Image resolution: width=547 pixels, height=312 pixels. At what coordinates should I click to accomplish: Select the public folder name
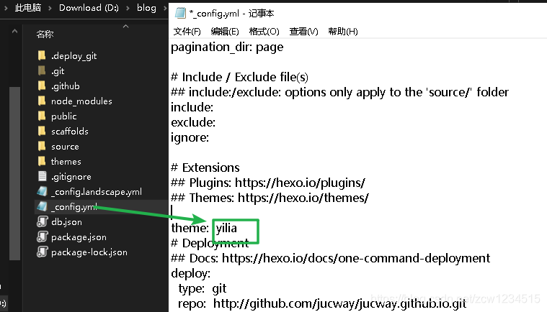(64, 116)
